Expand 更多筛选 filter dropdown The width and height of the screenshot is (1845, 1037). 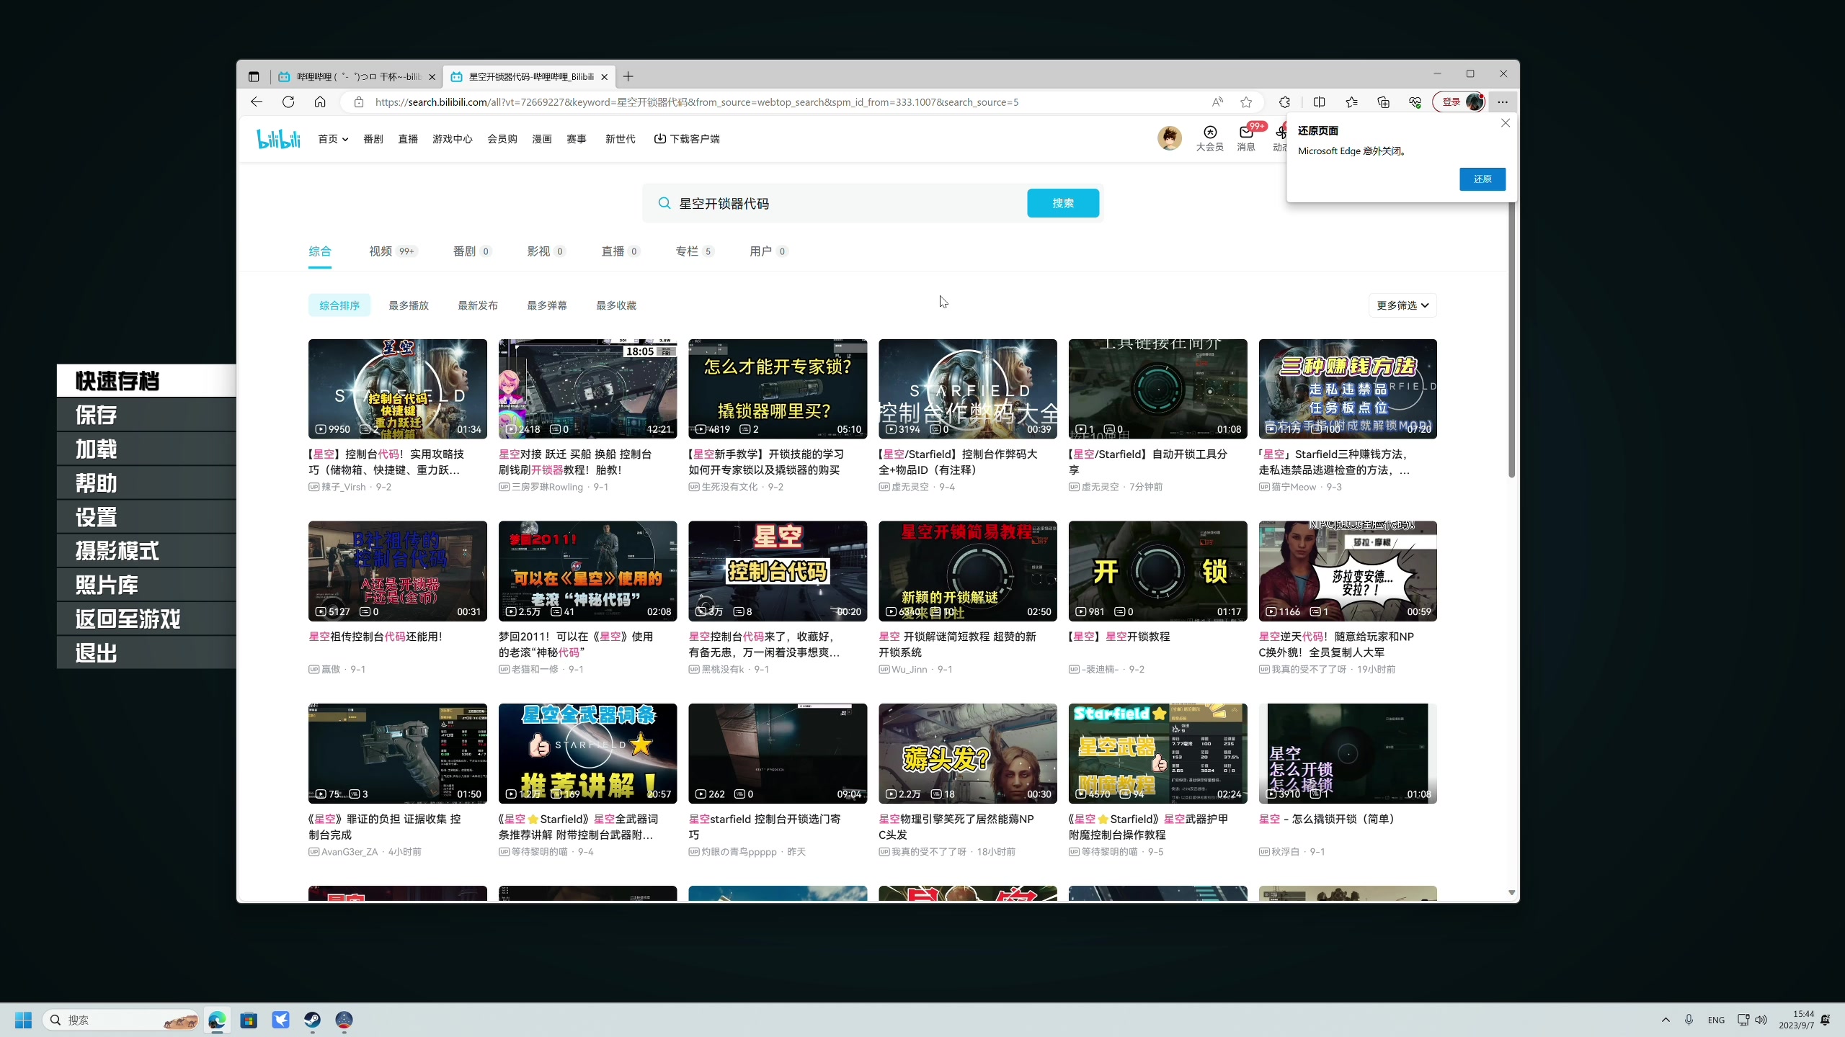click(x=1402, y=305)
